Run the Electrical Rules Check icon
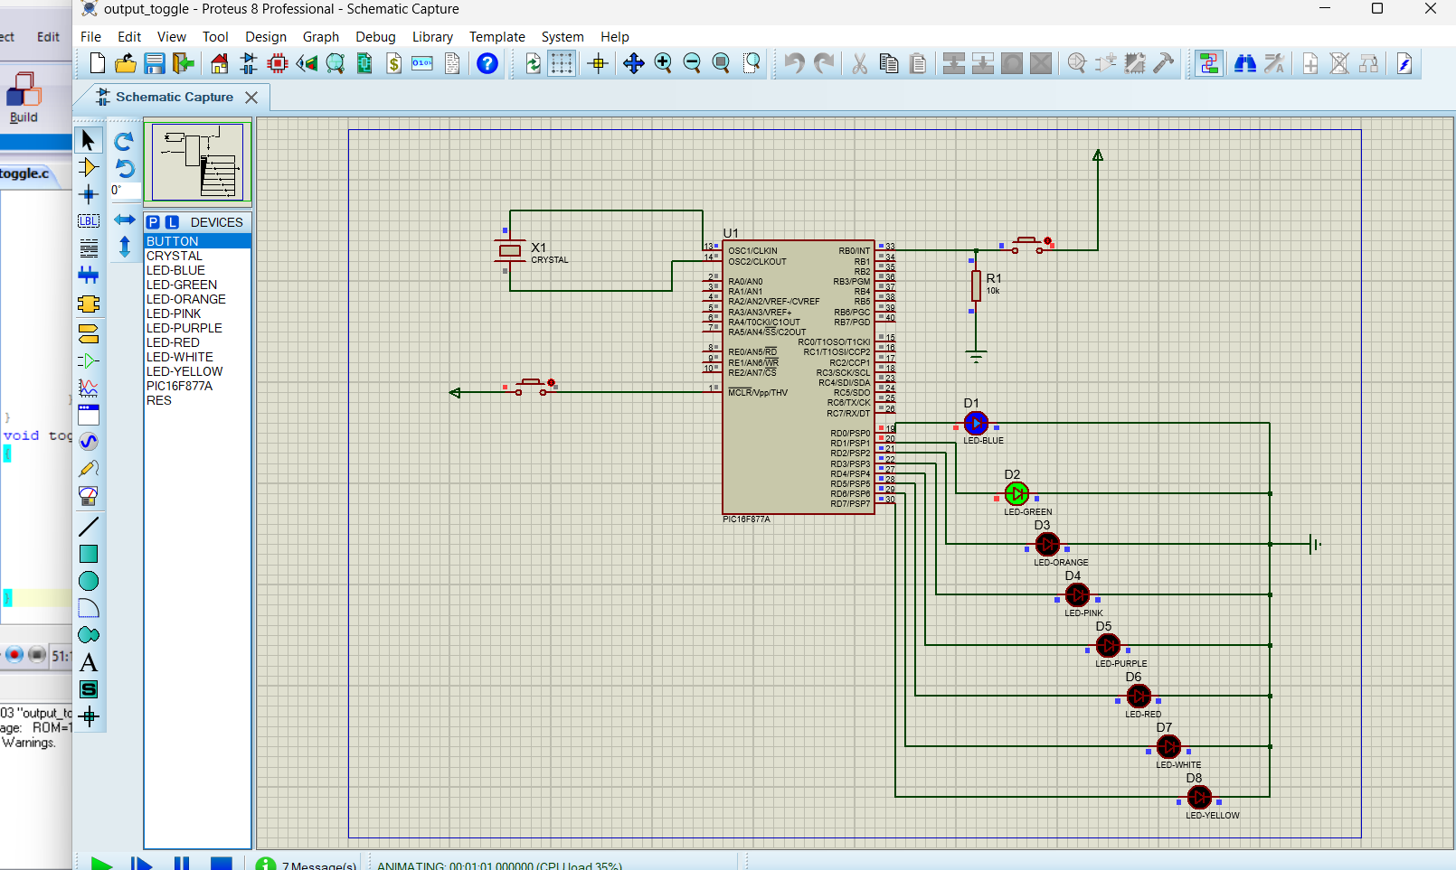The height and width of the screenshot is (870, 1456). tap(1404, 63)
